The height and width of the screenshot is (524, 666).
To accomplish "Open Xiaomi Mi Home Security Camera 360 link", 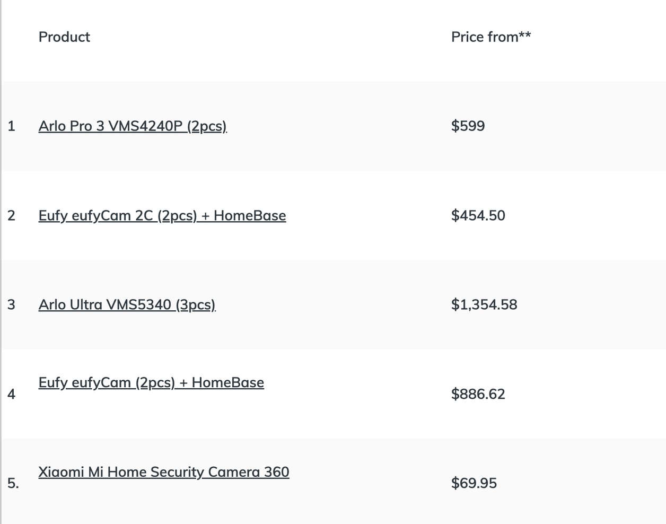I will [x=163, y=472].
